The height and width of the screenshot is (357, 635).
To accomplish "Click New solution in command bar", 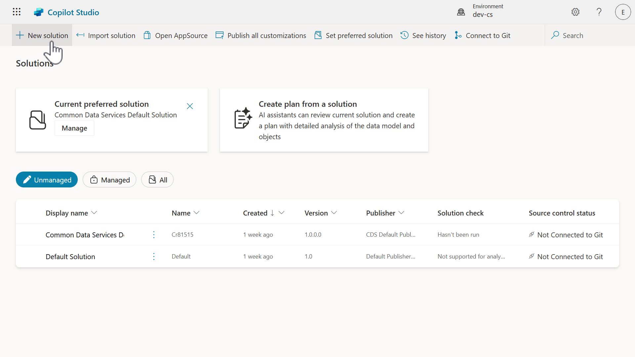I will coord(42,35).
